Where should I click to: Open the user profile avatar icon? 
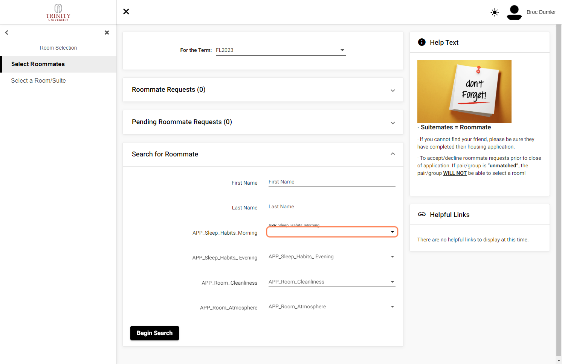(514, 12)
